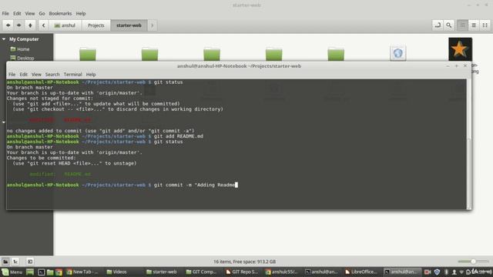493x277 pixels.
Task: Go forward in the file manager toolbar
Action: 18,25
